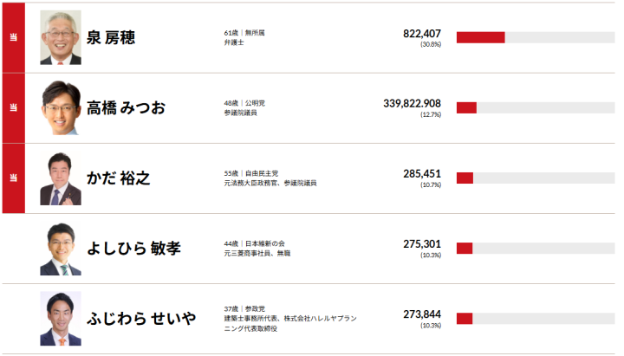Select candidate name よしひら 敏孝

[133, 249]
